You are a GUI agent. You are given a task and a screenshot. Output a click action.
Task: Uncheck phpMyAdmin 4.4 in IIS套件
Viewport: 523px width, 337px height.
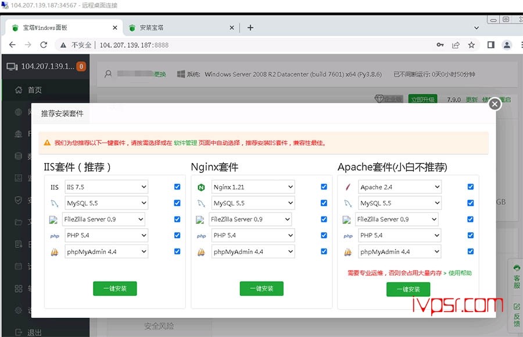coord(177,251)
